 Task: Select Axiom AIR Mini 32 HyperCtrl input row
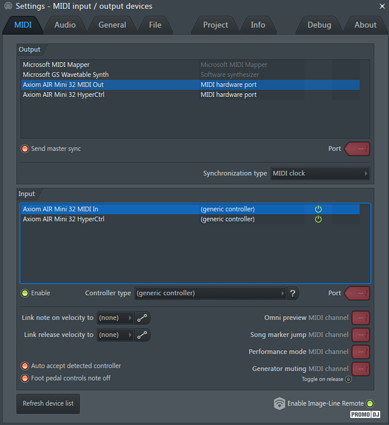[191, 219]
